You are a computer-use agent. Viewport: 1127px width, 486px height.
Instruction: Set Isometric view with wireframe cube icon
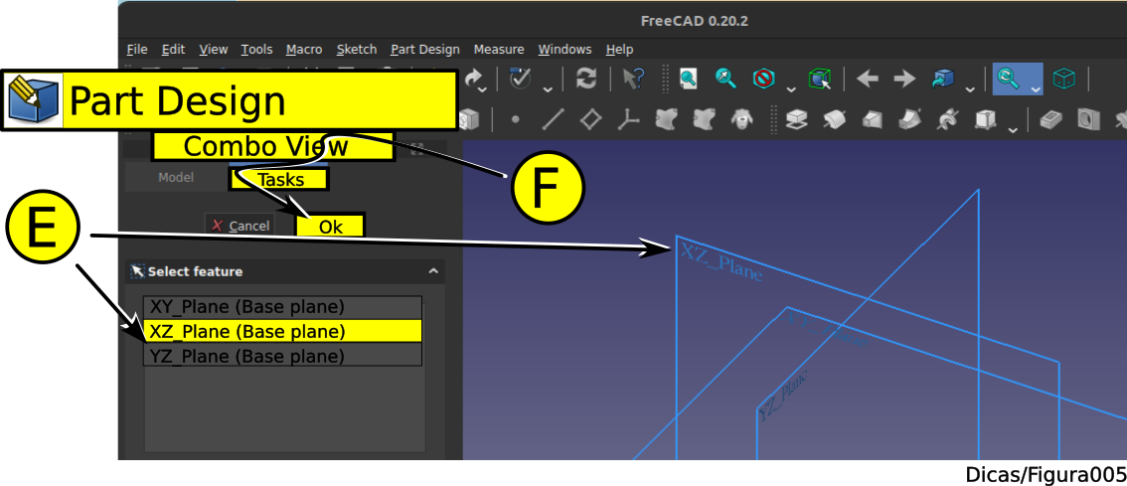click(x=1063, y=79)
